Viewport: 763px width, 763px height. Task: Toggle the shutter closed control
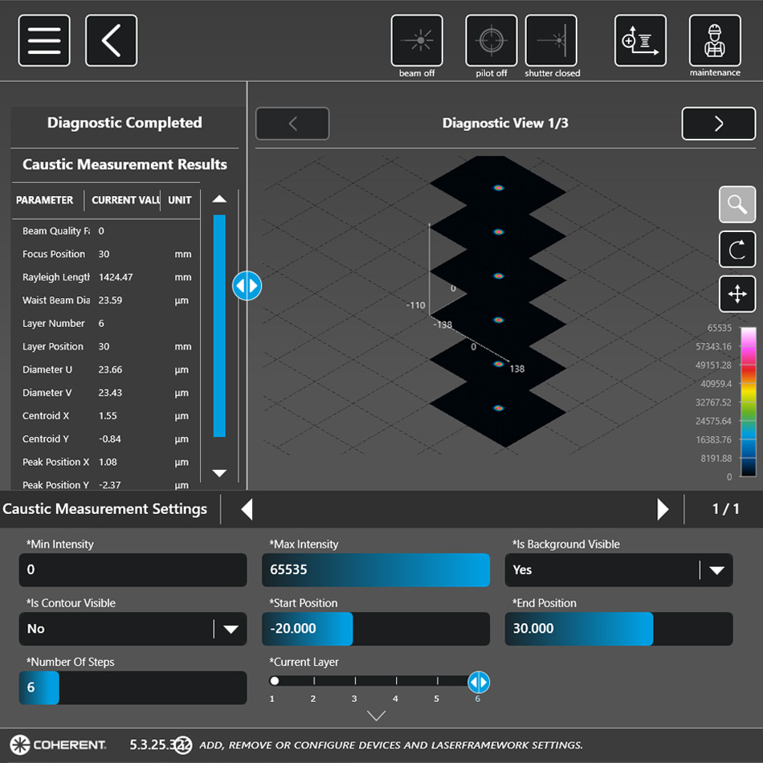(x=552, y=40)
